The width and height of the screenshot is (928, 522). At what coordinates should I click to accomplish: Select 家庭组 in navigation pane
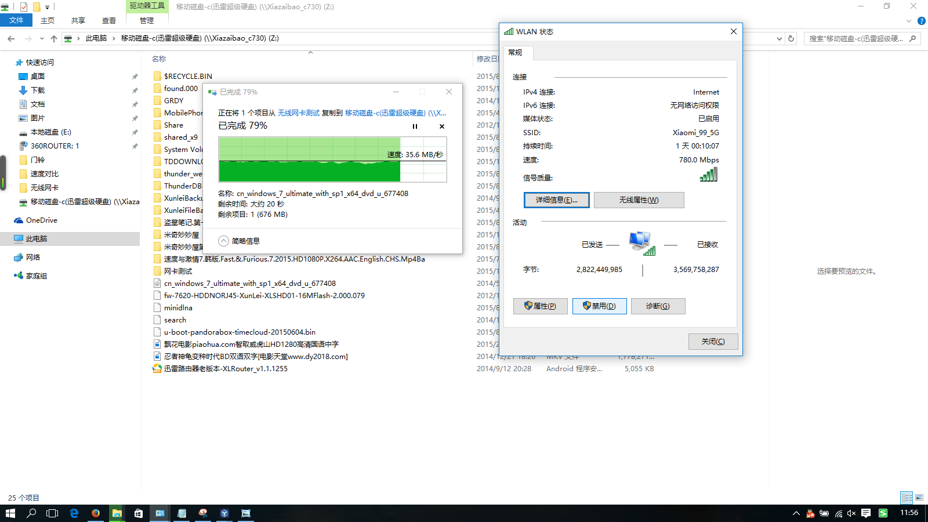(37, 276)
